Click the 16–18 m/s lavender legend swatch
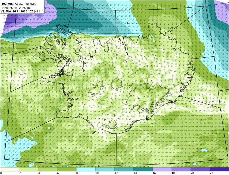The width and height of the screenshot is (229, 175). click(x=162, y=169)
